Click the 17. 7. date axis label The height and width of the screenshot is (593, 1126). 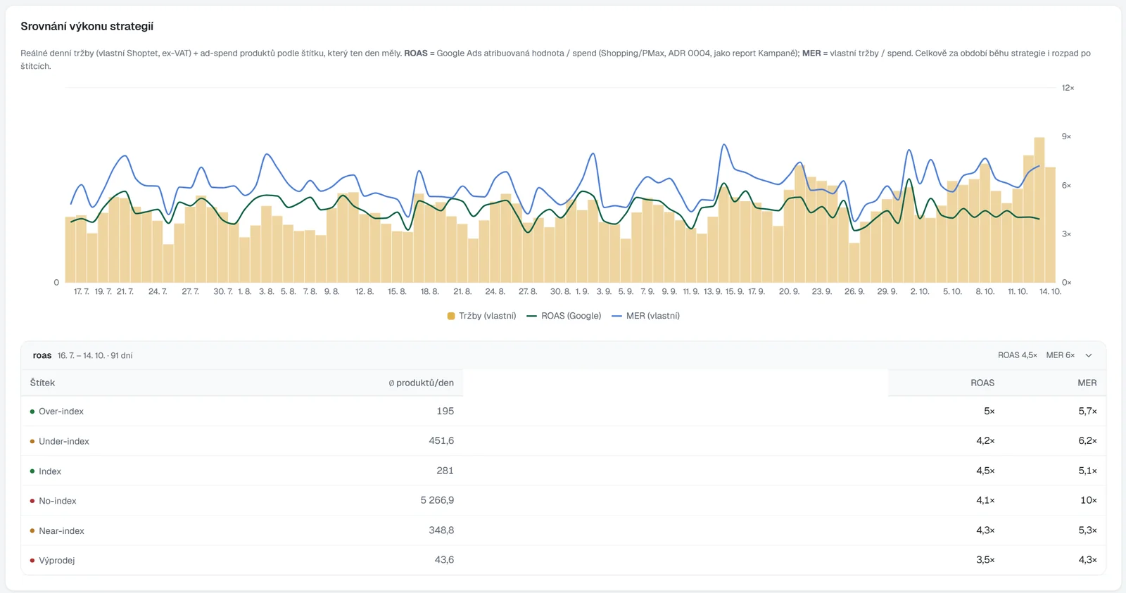pyautogui.click(x=82, y=291)
